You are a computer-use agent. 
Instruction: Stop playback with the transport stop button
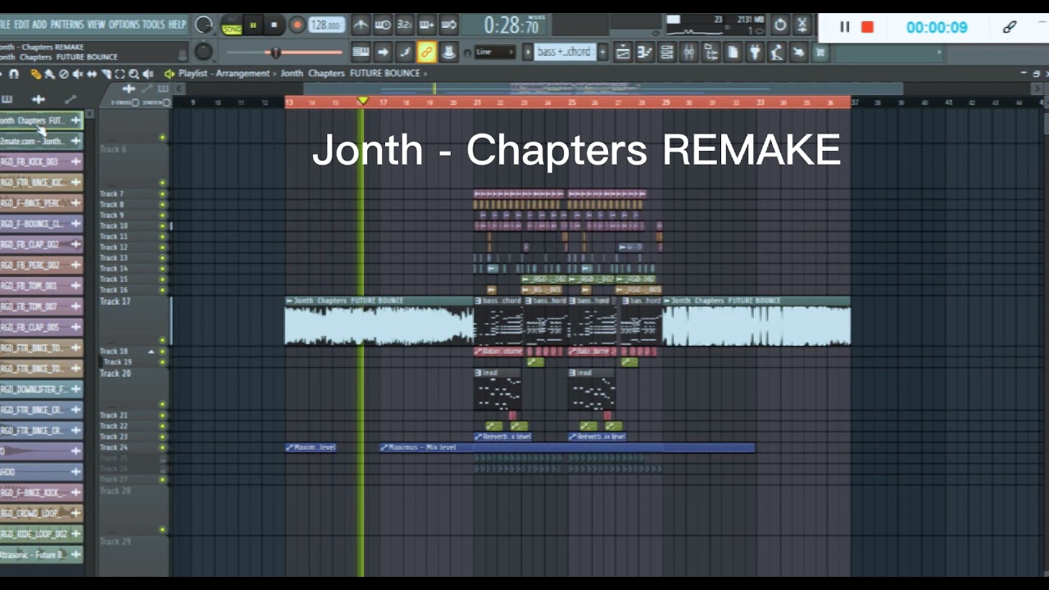tap(274, 25)
